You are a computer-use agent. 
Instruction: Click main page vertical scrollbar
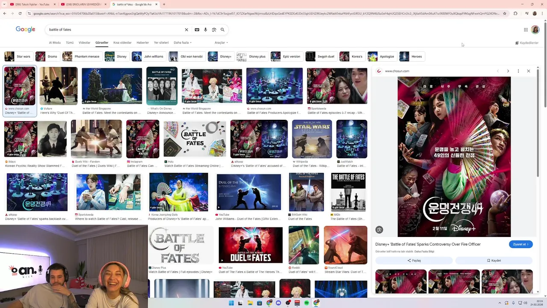pyautogui.click(x=544, y=64)
